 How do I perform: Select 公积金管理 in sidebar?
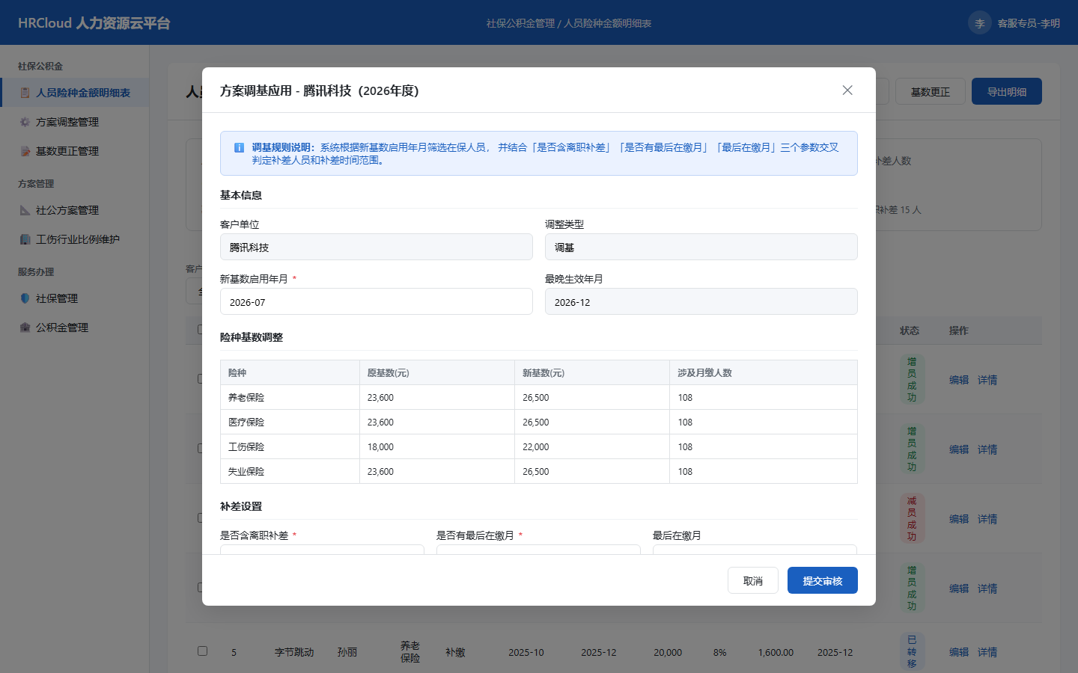(x=75, y=328)
